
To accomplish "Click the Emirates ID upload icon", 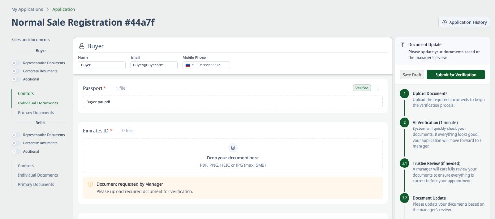I will pyautogui.click(x=233, y=148).
